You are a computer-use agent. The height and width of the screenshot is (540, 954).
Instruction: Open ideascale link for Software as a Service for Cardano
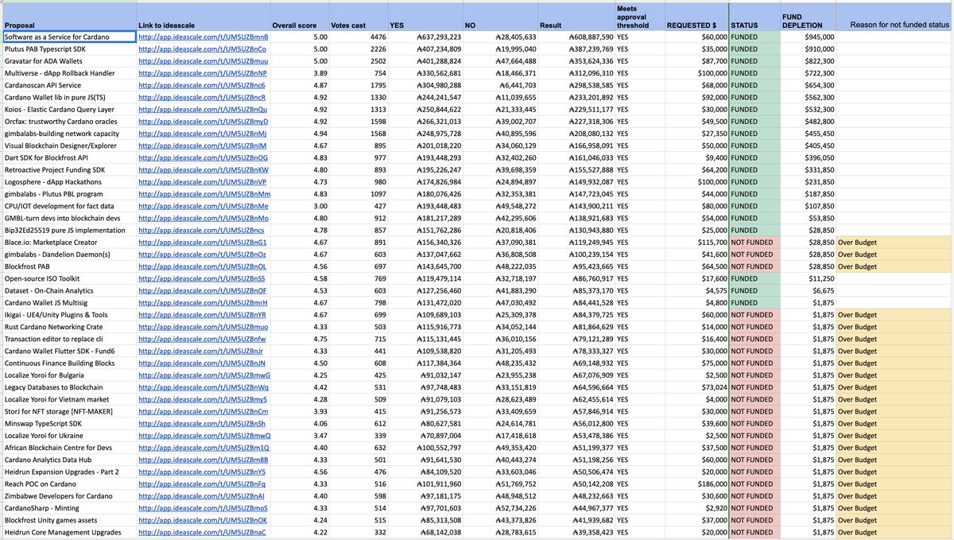[203, 37]
